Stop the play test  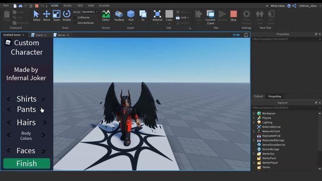(233, 16)
